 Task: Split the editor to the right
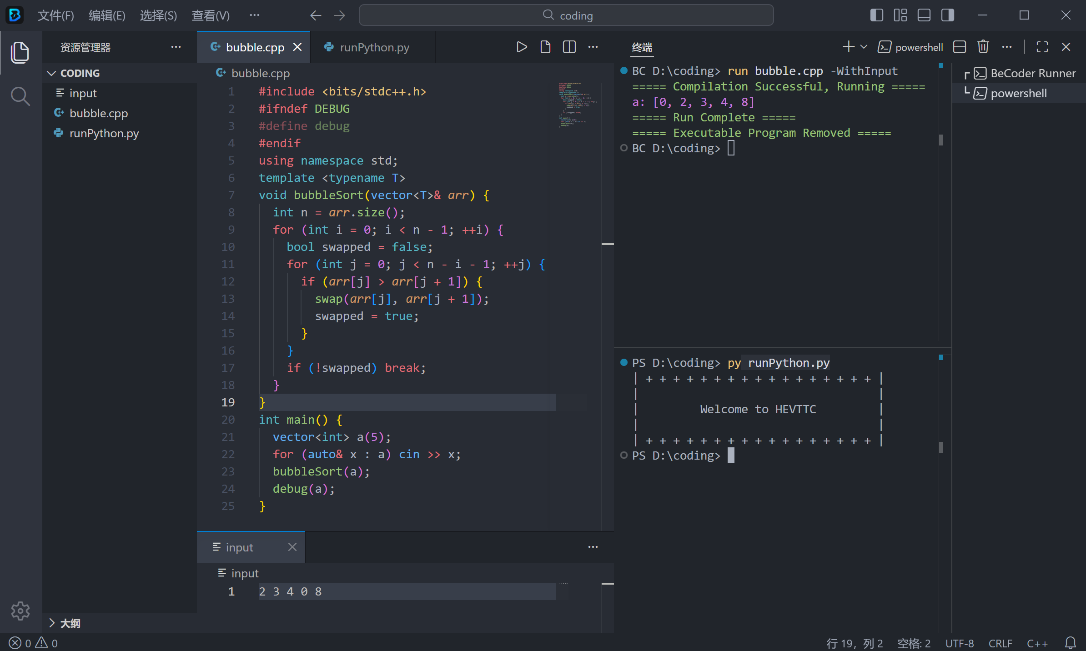pyautogui.click(x=569, y=47)
